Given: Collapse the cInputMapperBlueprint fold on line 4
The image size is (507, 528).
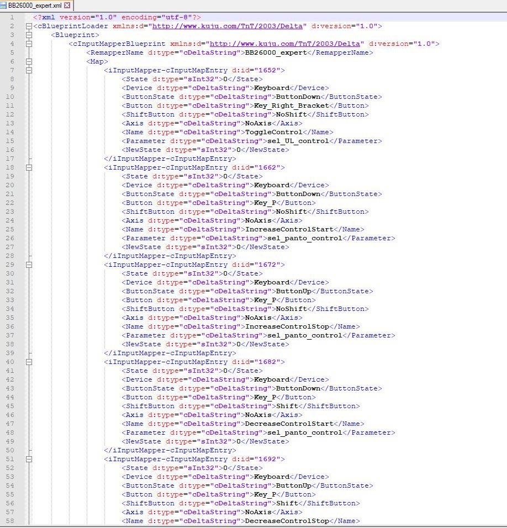Looking at the screenshot, I should 29,44.
